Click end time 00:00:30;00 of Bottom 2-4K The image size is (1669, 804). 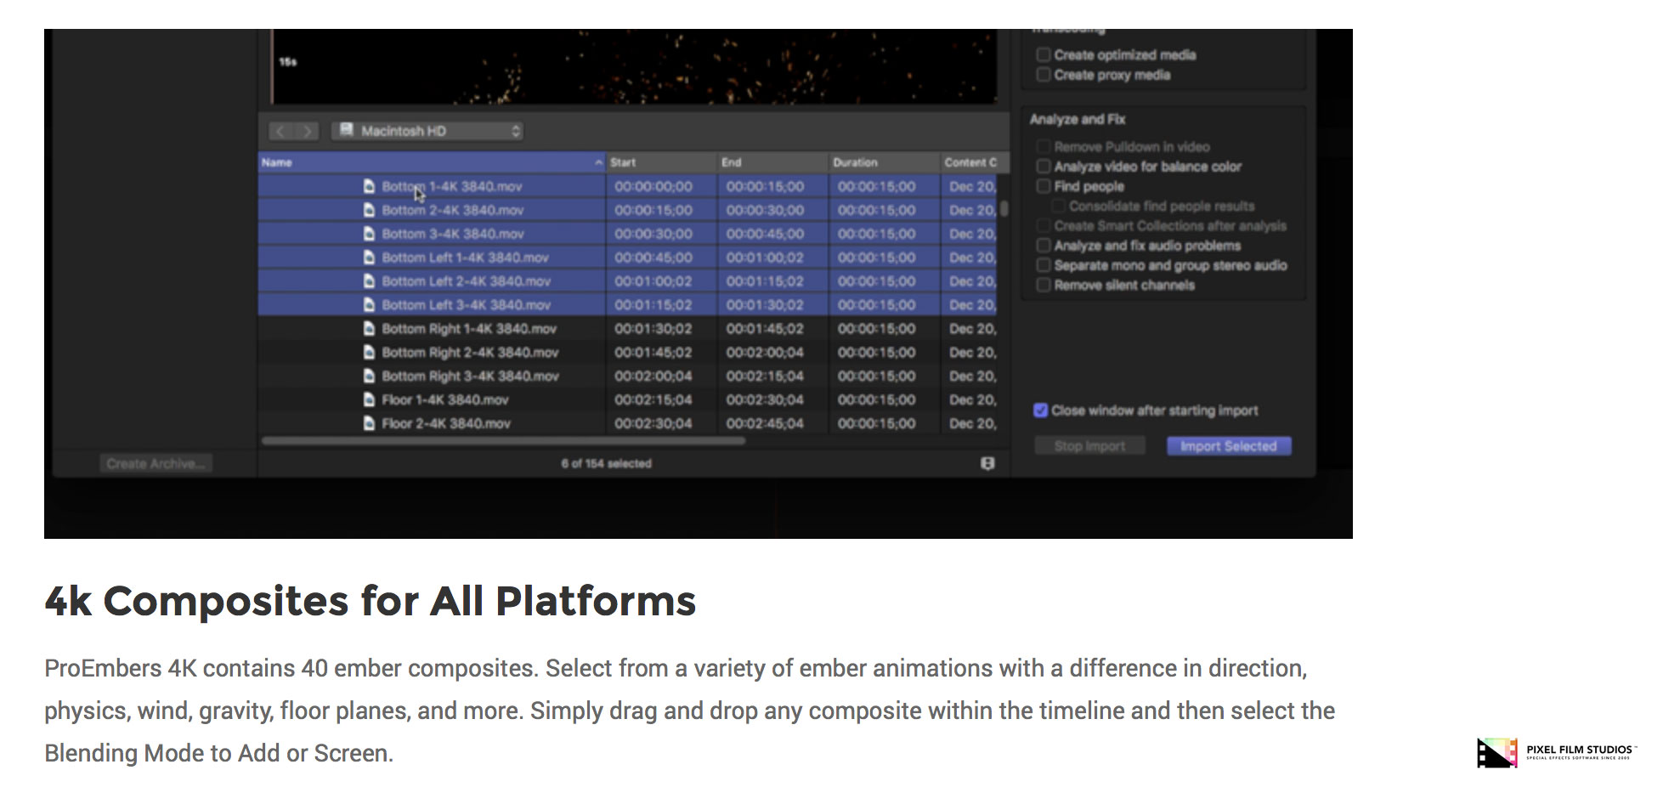click(x=765, y=210)
